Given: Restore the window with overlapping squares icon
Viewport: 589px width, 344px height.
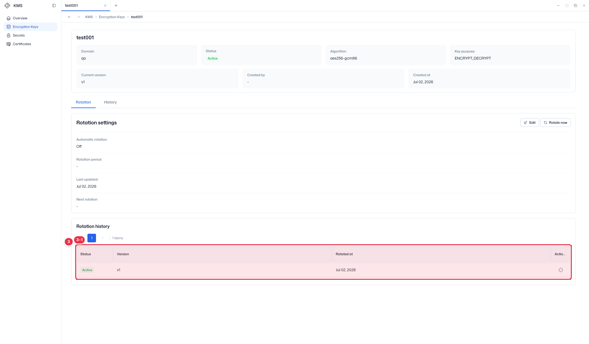Looking at the screenshot, I should tap(576, 6).
